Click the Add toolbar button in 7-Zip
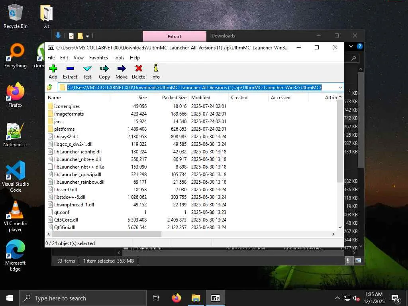 [53, 72]
